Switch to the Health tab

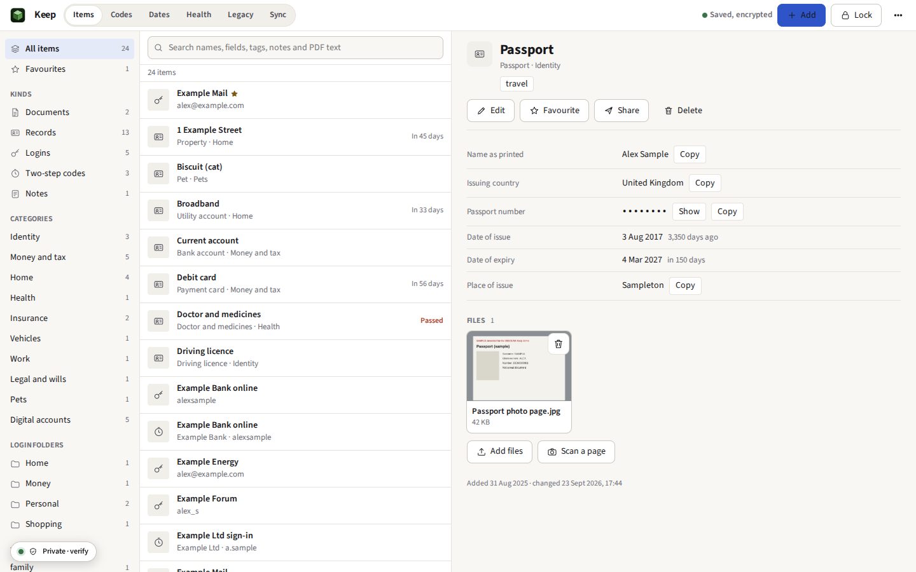click(198, 15)
